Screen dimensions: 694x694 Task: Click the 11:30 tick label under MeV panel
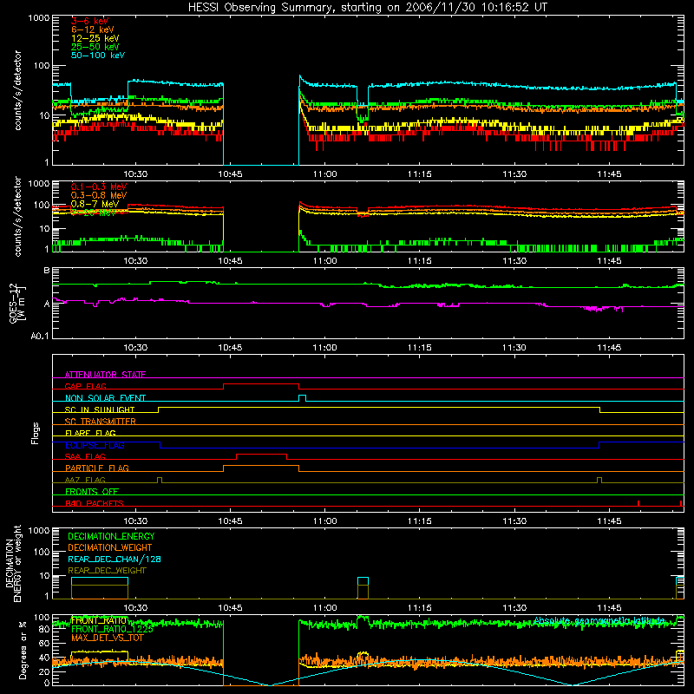coord(514,261)
